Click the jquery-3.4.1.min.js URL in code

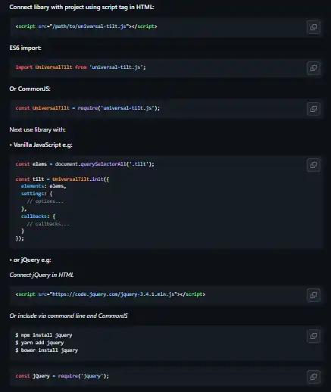coord(113,294)
